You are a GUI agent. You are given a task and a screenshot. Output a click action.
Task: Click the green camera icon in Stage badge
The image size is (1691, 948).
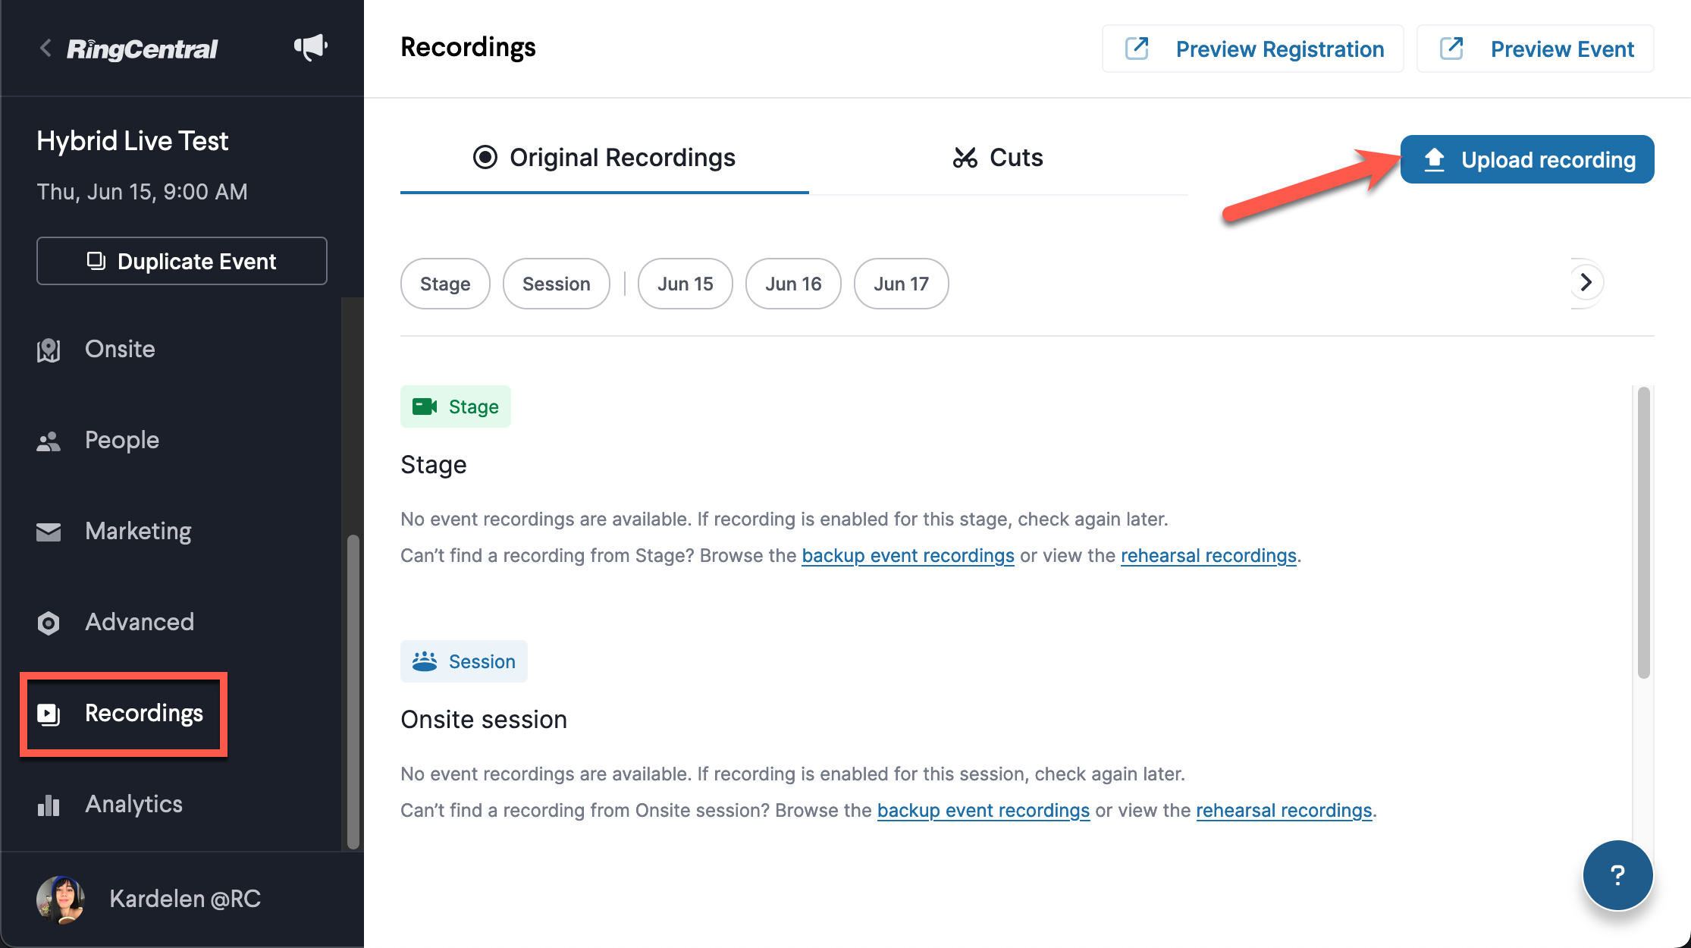(425, 407)
